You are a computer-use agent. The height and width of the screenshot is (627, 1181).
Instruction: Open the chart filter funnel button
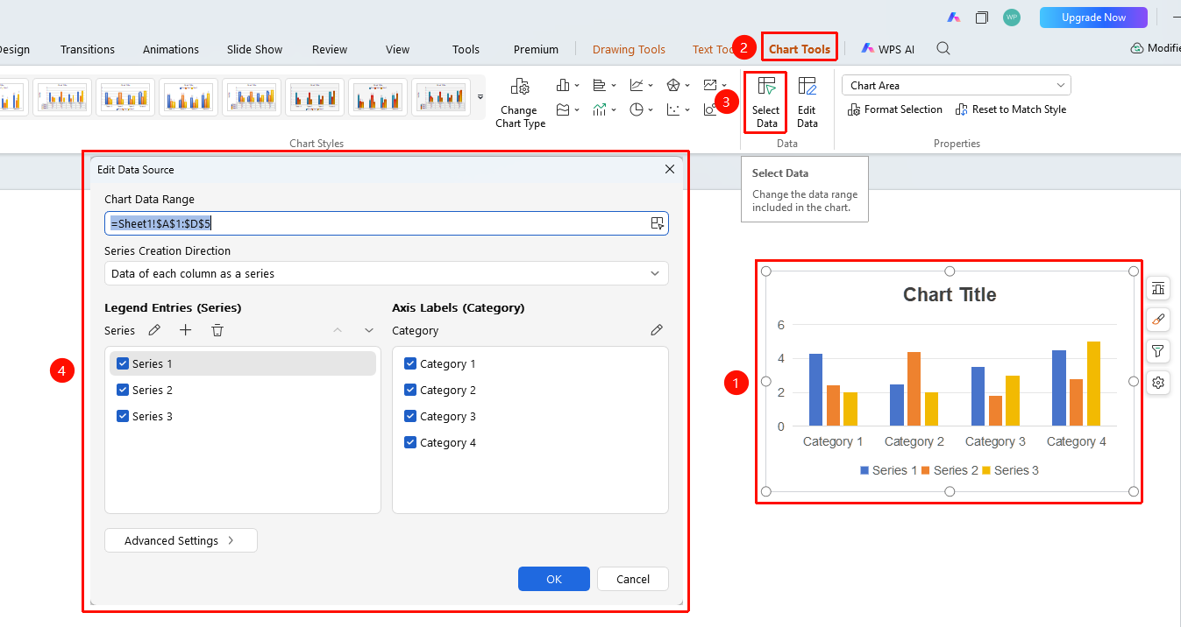[x=1158, y=351]
